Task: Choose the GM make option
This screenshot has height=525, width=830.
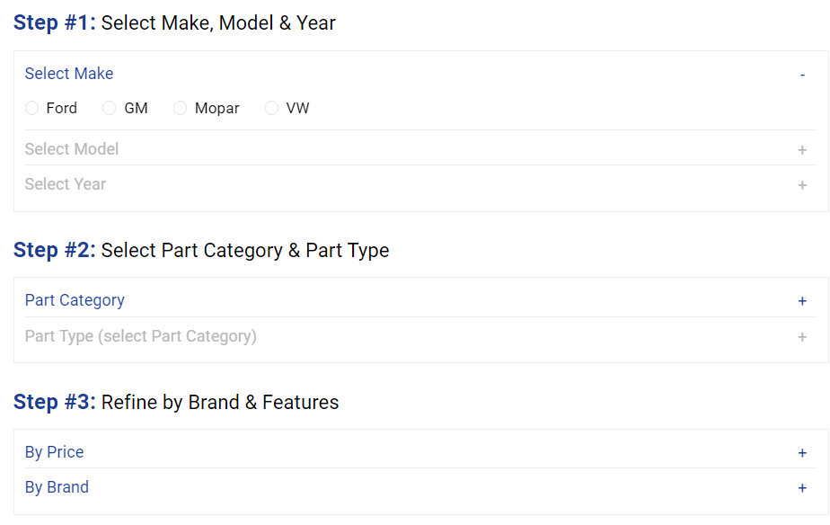Action: (110, 108)
